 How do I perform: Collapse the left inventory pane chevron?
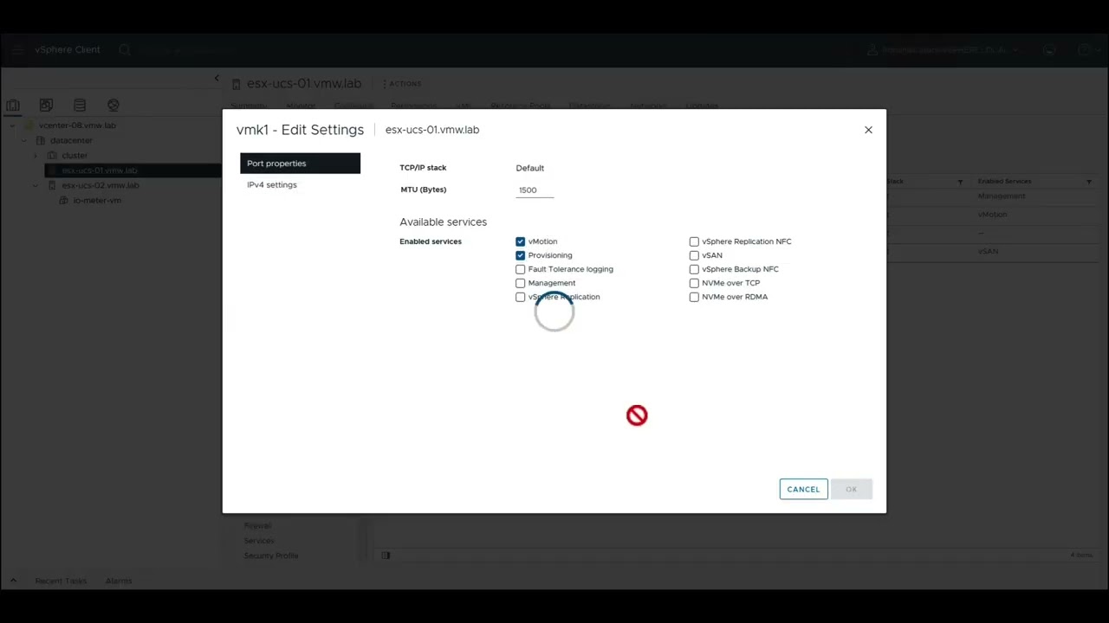pos(217,78)
